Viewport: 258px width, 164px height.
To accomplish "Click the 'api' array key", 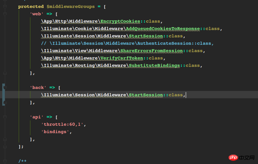I will [x=36, y=117].
